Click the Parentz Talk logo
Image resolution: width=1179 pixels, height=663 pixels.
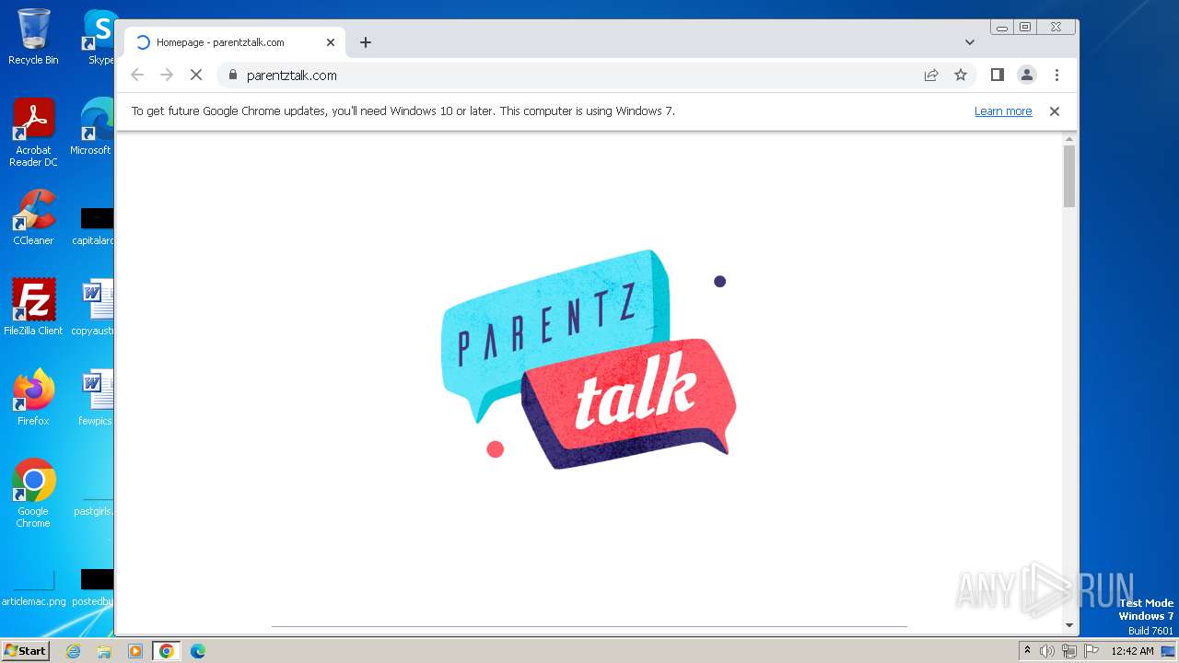pos(589,359)
